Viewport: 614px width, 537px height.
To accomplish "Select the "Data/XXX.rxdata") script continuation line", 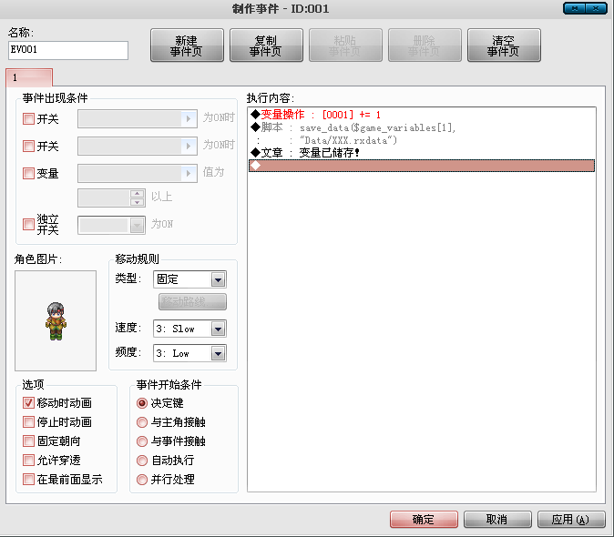I will point(422,140).
